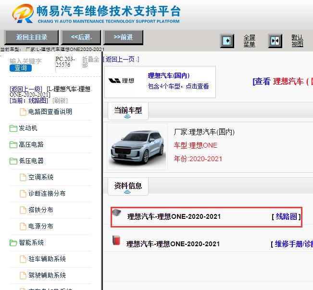Go back with the <<后退 button
The image size is (313, 290).
[81, 38]
